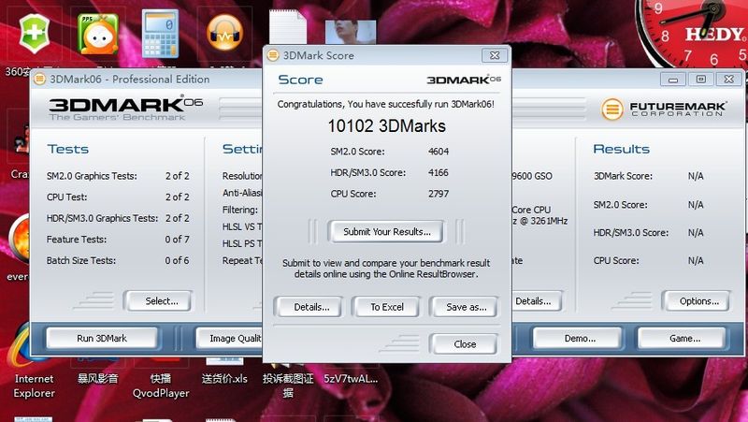Launch the PPS desktop icon
748x422 pixels.
95,34
